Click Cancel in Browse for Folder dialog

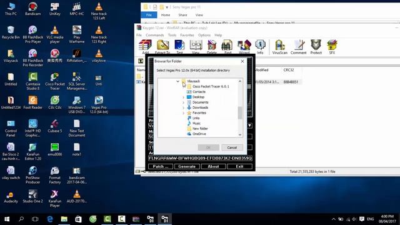[232, 147]
